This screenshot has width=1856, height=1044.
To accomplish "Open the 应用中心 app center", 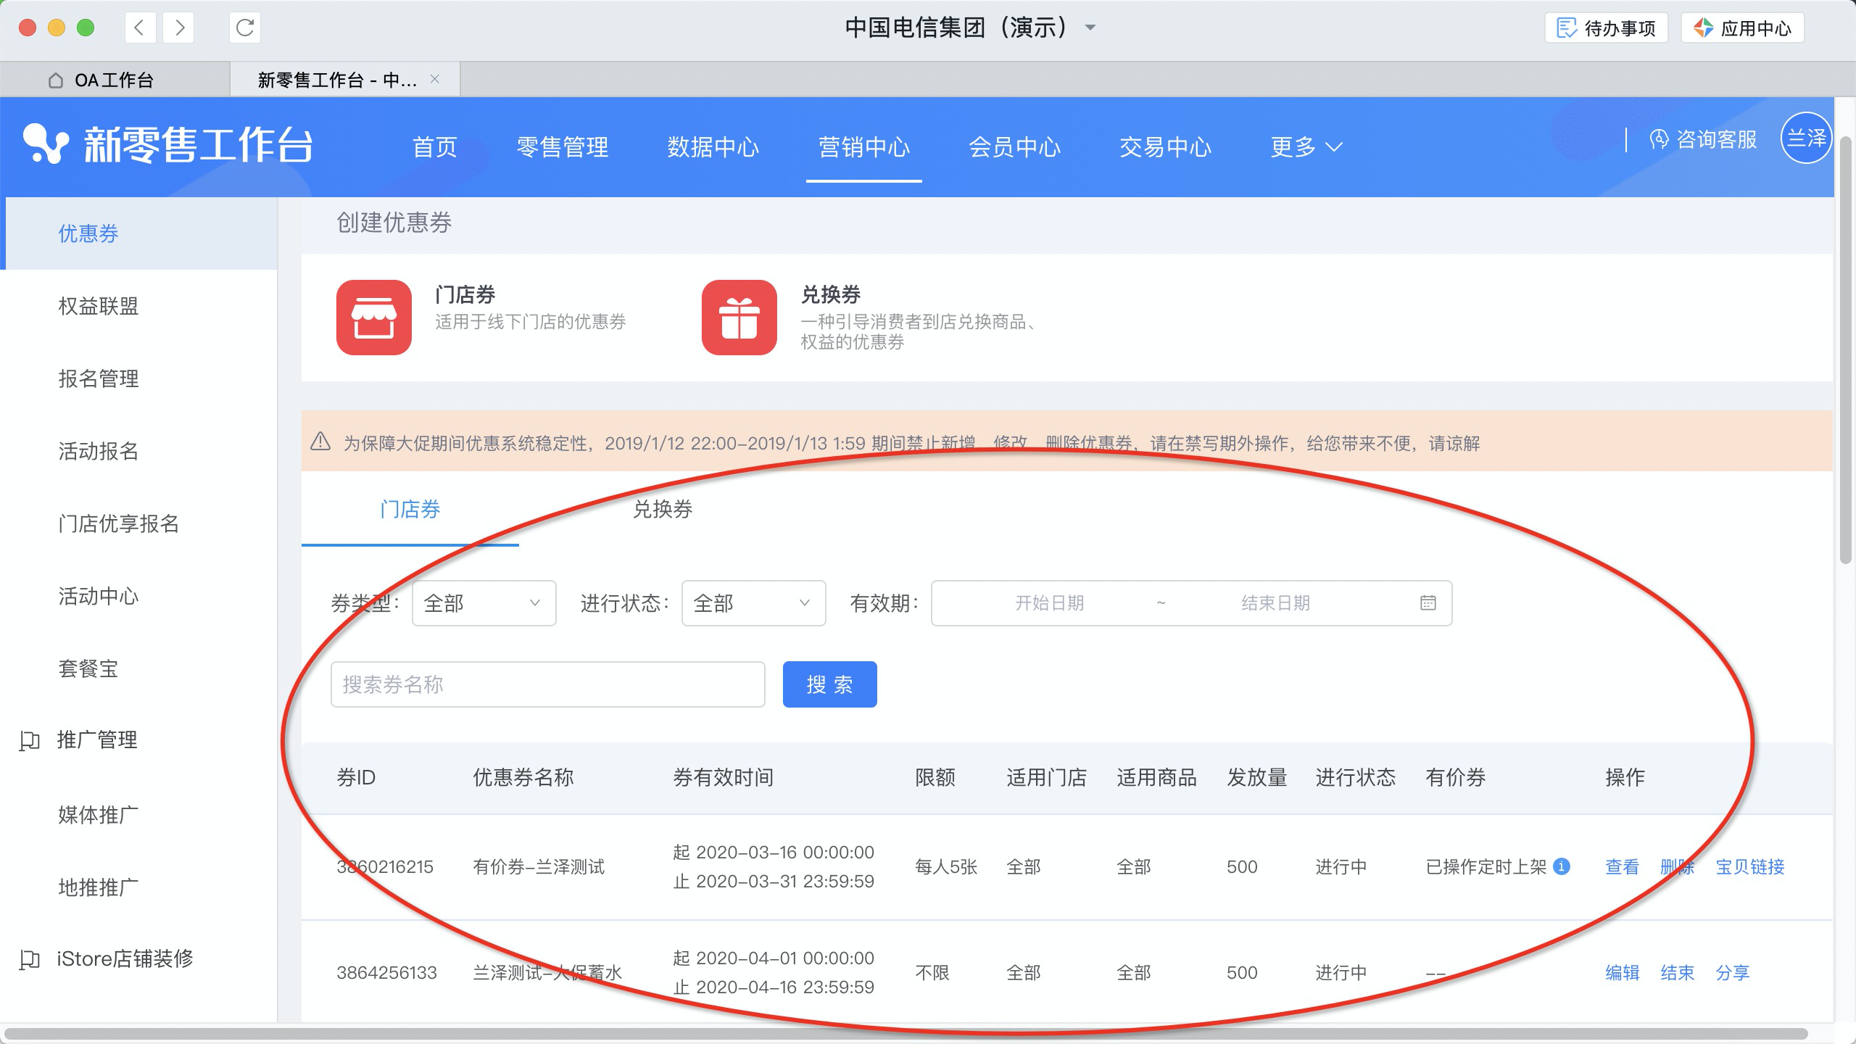I will coord(1742,28).
